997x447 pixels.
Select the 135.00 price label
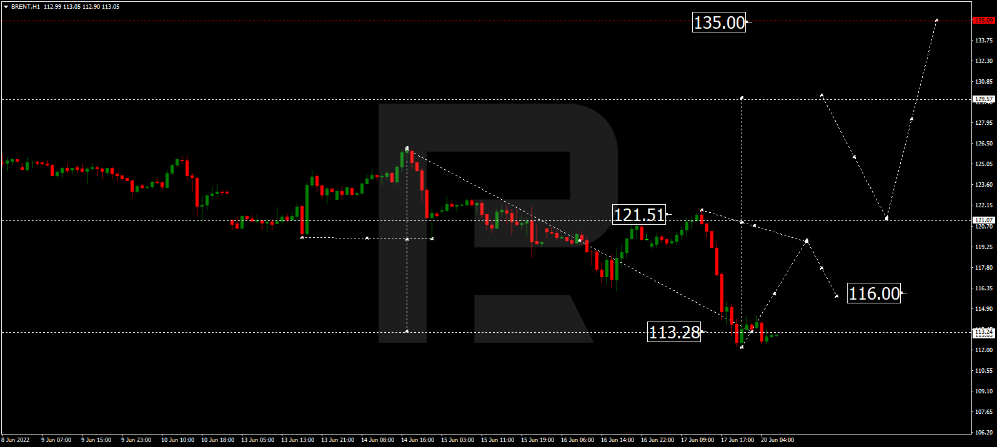pos(719,22)
